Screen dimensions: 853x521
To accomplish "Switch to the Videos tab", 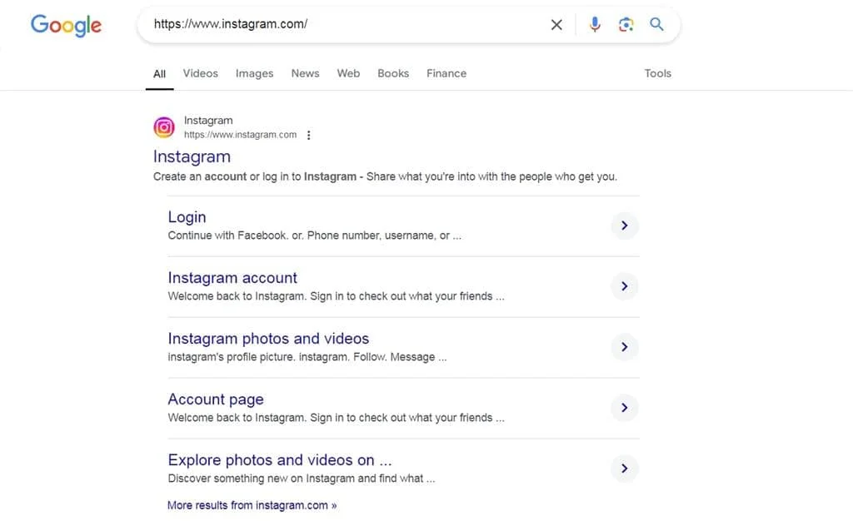I will (x=200, y=73).
